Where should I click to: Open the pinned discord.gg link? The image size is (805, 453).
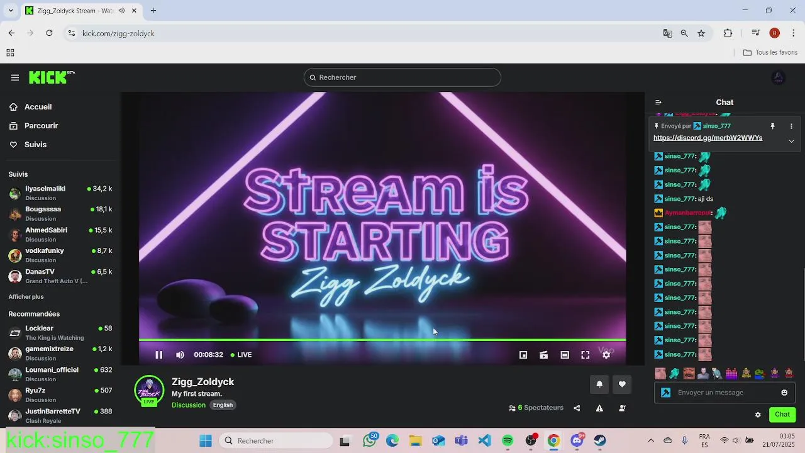[x=708, y=138]
